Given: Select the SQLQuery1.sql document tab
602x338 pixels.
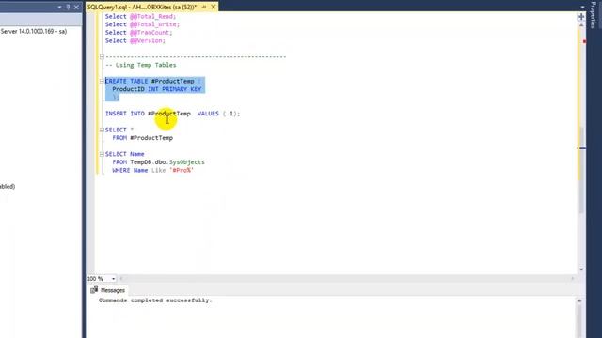Looking at the screenshot, I should (142, 7).
